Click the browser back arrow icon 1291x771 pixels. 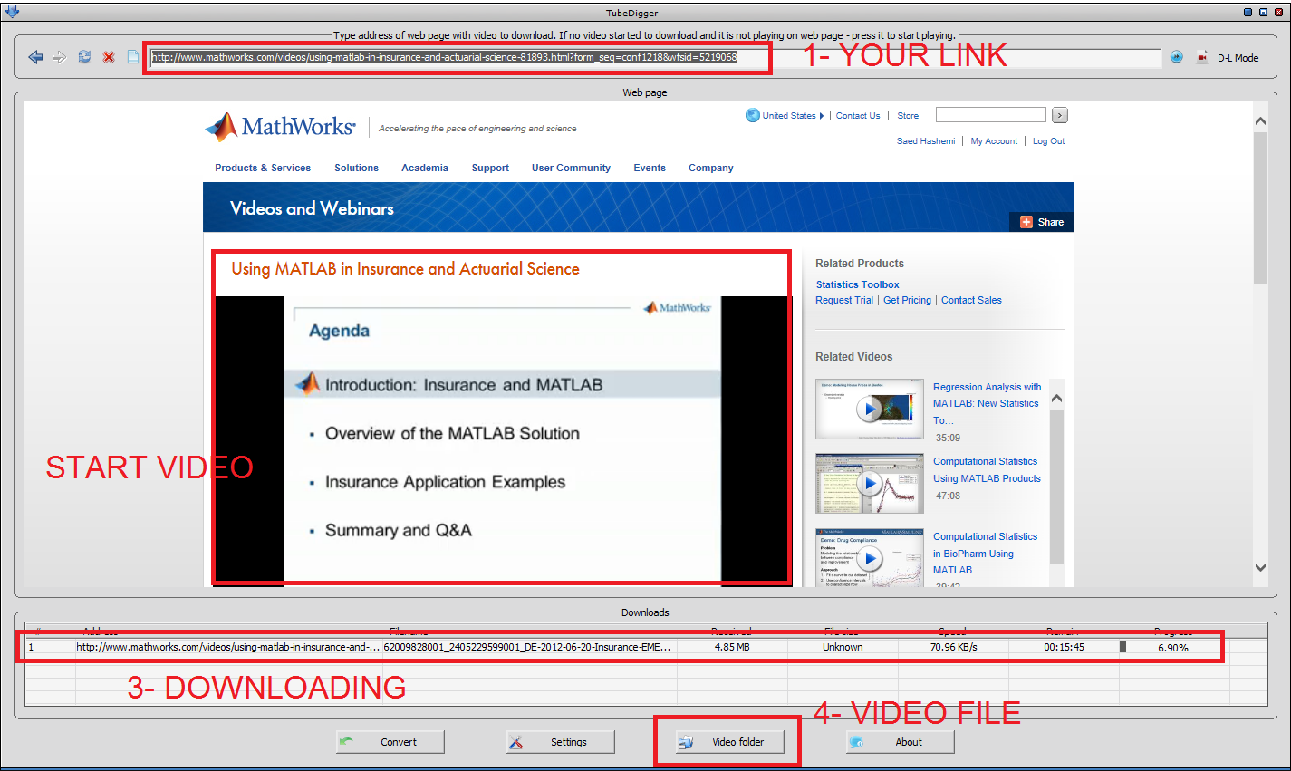point(35,57)
